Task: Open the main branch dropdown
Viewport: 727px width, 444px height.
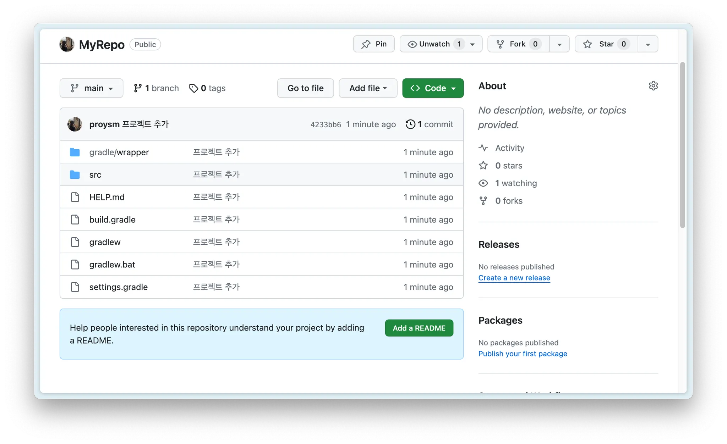Action: tap(91, 88)
